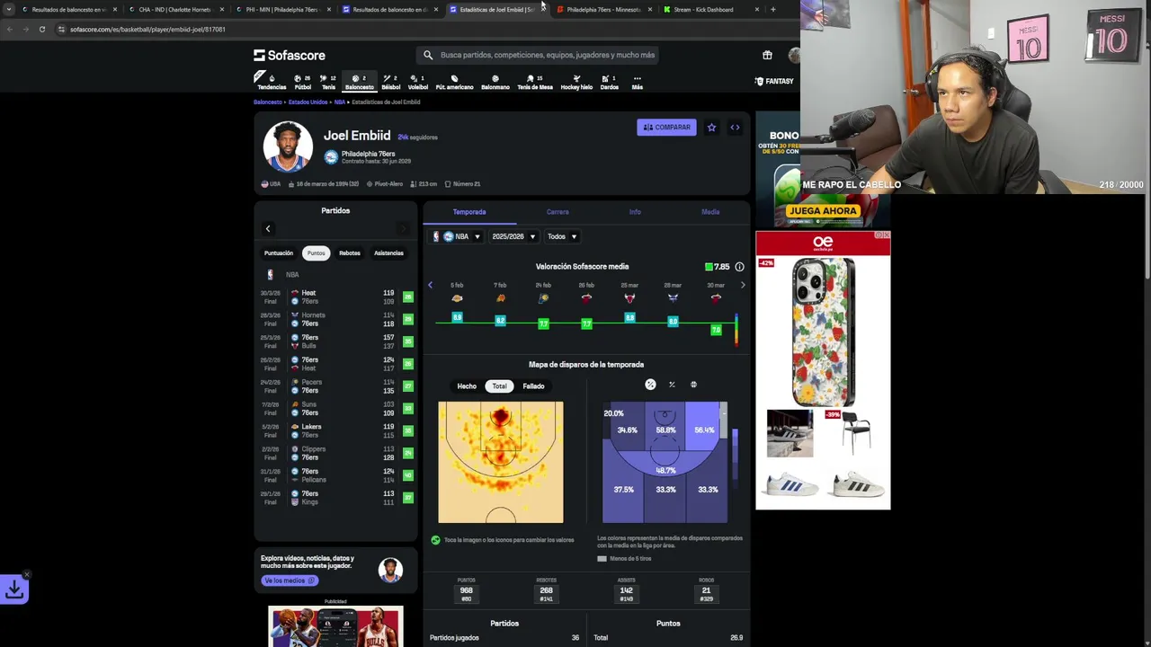Screen dimensions: 1151x647
Task: Switch to the Info tab
Action: click(x=635, y=212)
